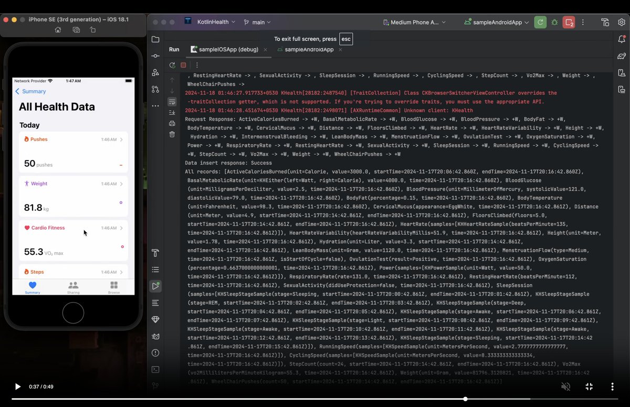Open Run panel more options menu
This screenshot has width=630, height=407.
tap(197, 65)
